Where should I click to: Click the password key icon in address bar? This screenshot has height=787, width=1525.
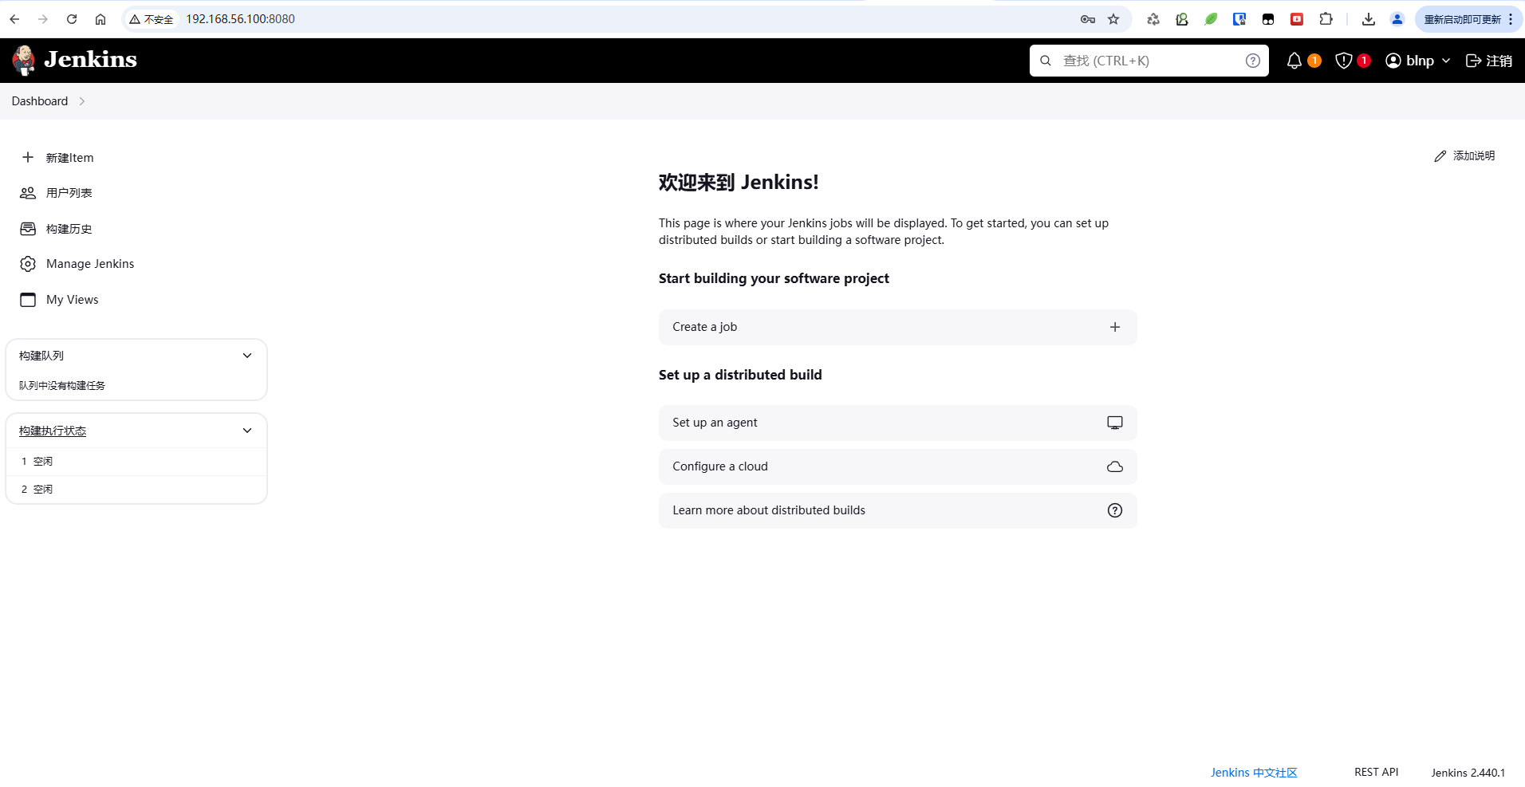click(x=1088, y=19)
